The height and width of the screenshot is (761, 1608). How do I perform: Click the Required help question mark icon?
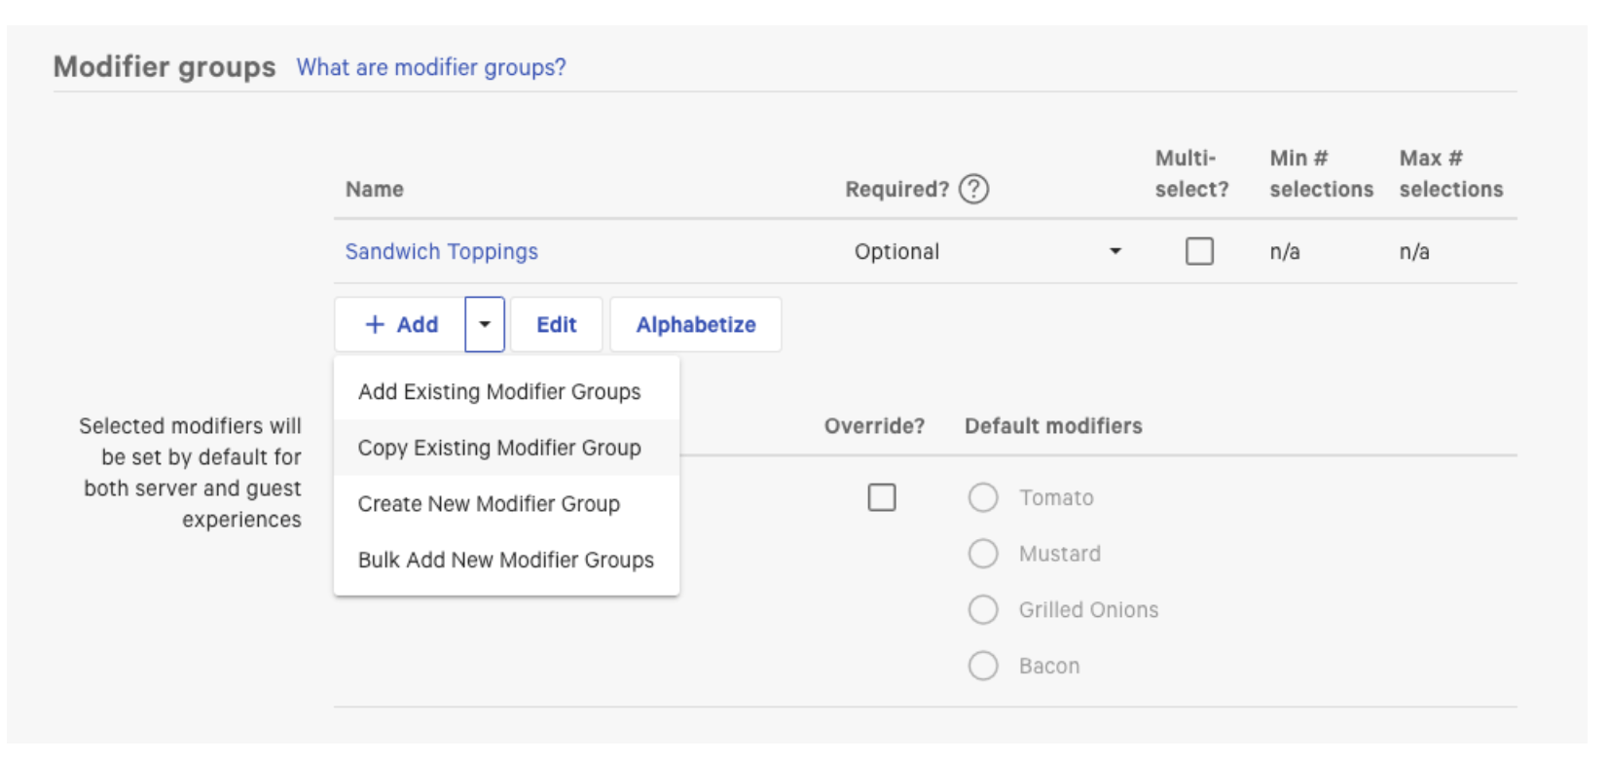click(x=973, y=189)
